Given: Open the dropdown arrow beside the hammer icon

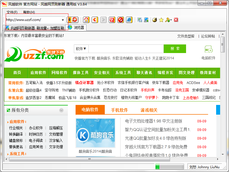Looking at the screenshot, I should [171, 20].
